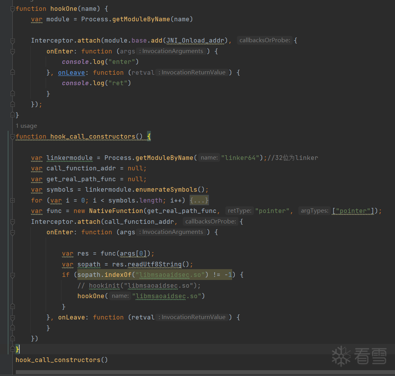Click fold-end marker beside hookOne closing brace

[13, 115]
